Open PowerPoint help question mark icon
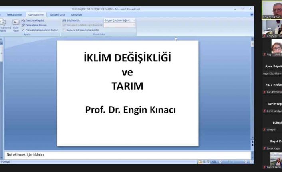 (x=252, y=14)
